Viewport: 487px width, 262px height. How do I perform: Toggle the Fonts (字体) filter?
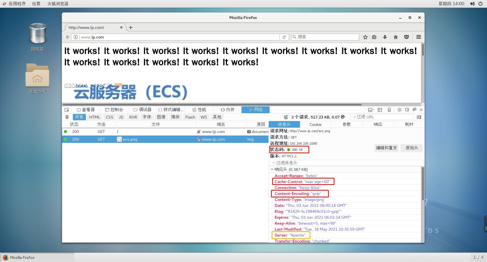point(147,117)
